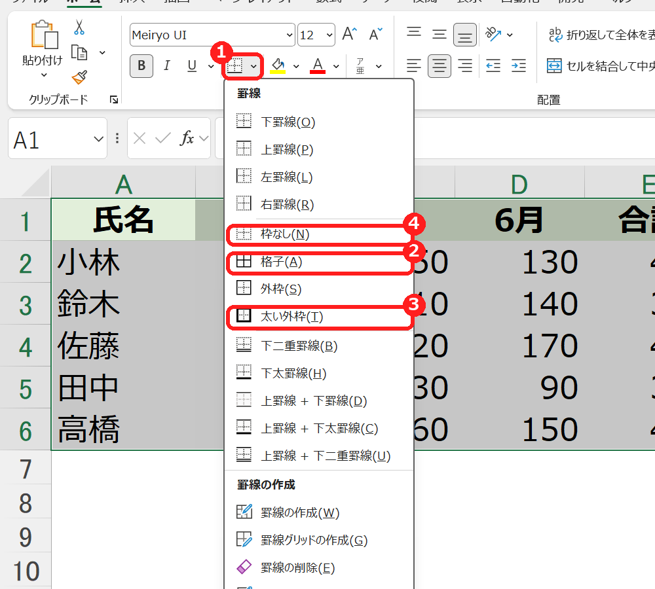This screenshot has height=589, width=655.
Task: Open the font size 12 dropdown
Action: pos(330,35)
